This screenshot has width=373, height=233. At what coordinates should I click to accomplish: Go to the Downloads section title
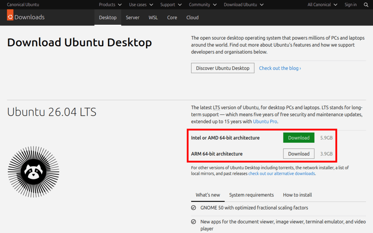30,17
